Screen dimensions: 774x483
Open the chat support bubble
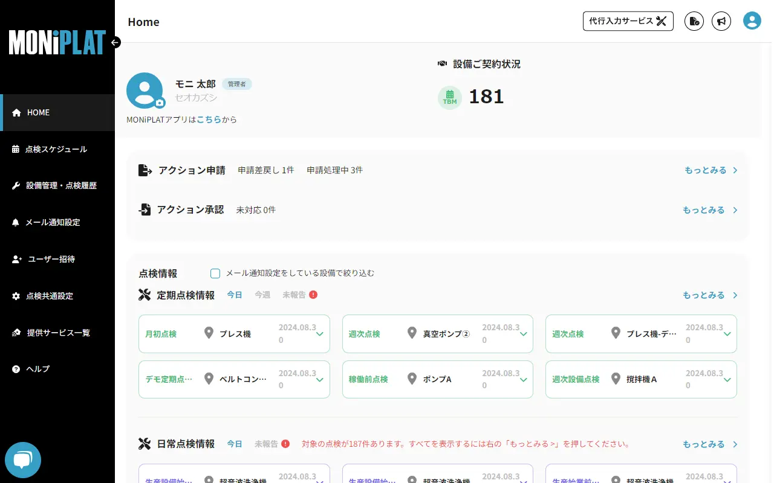coord(23,460)
